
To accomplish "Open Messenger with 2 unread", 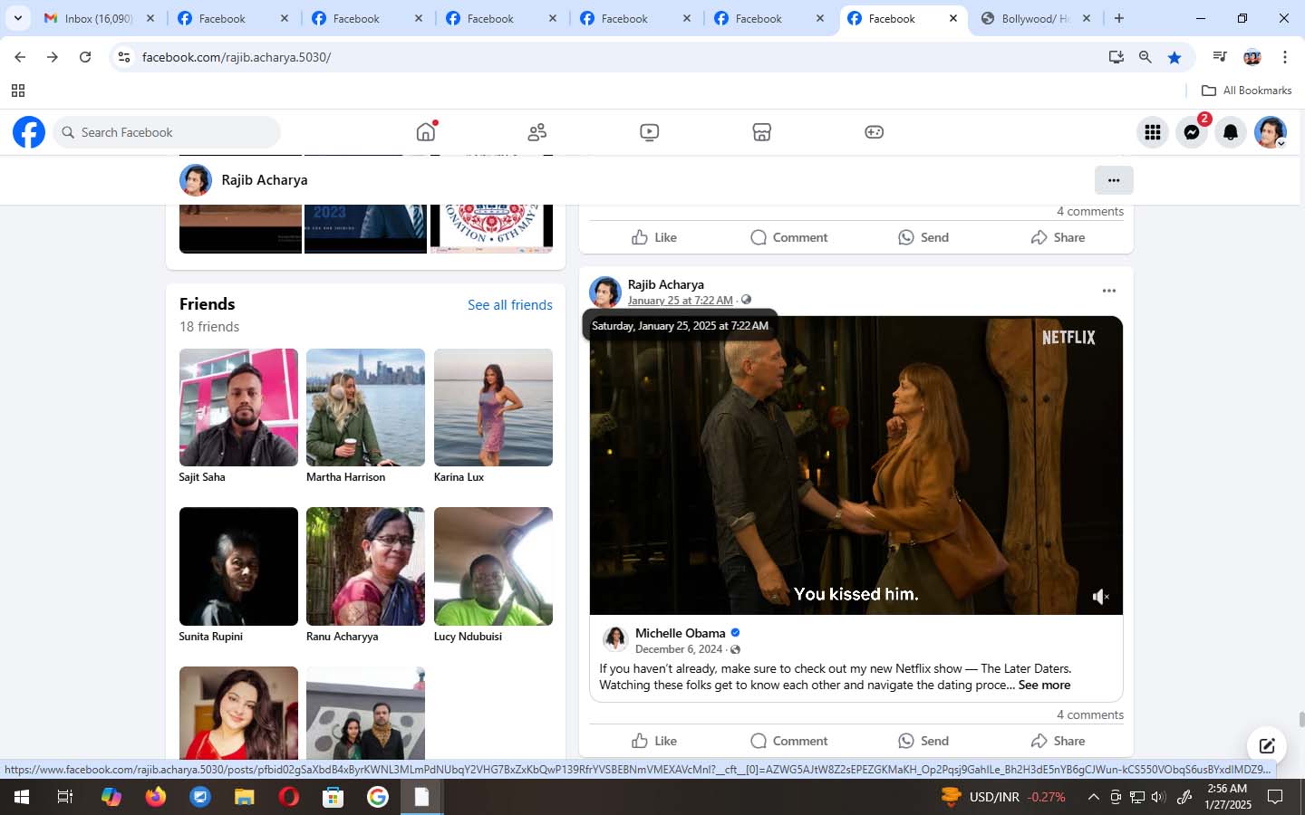I will [1193, 132].
